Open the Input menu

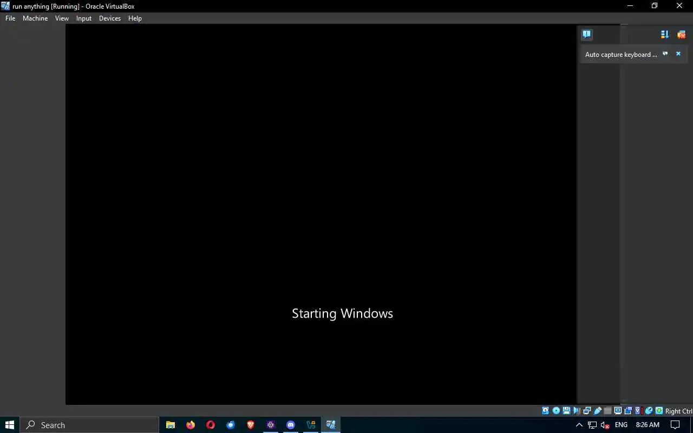84,18
